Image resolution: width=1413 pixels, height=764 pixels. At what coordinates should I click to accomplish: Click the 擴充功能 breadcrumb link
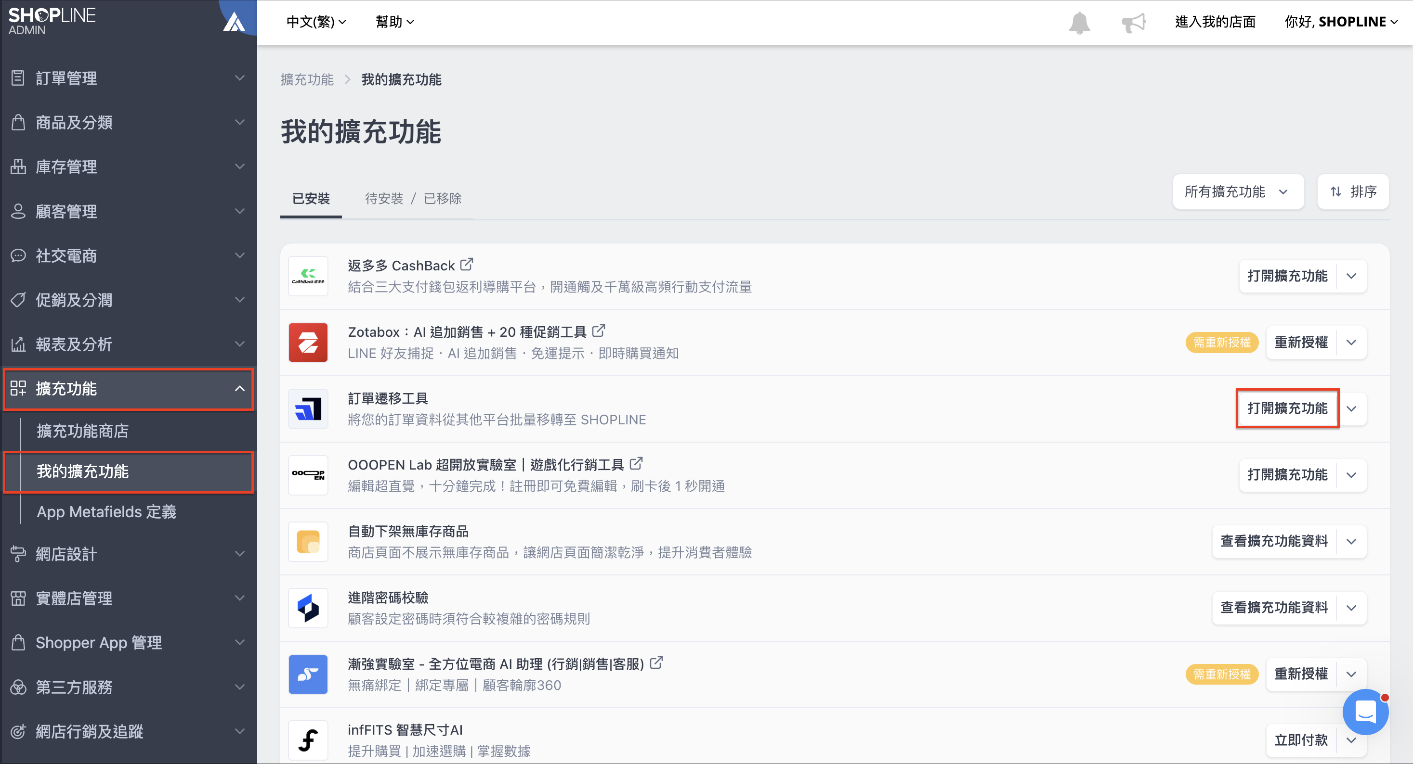point(307,79)
